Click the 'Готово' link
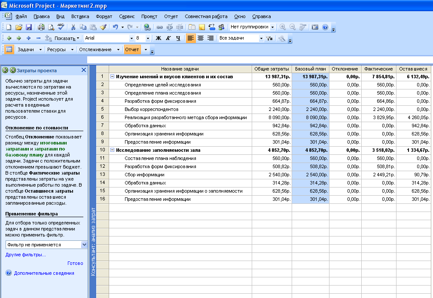Screen dimensions: 433x298 tap(75, 263)
